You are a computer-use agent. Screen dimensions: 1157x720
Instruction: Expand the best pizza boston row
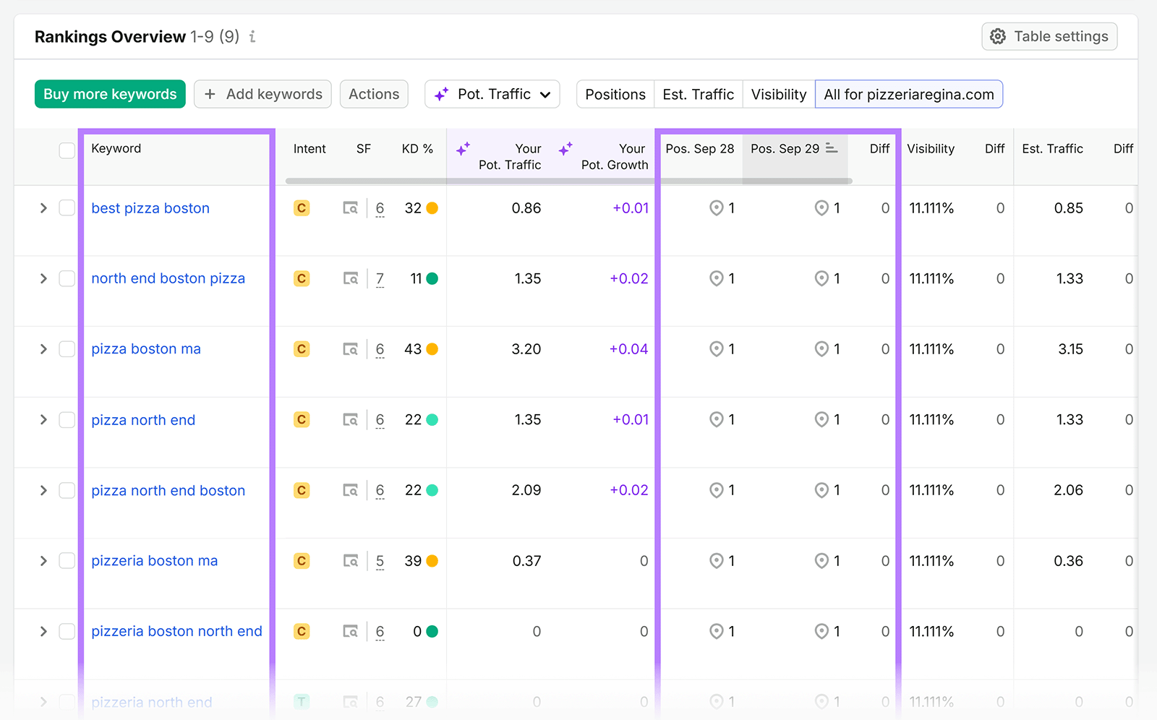coord(43,208)
